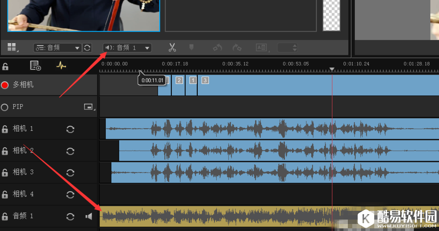Screen dimensions: 439x231
Task: Select the segment labeled 3 in 多相机 track
Action: click(x=205, y=80)
